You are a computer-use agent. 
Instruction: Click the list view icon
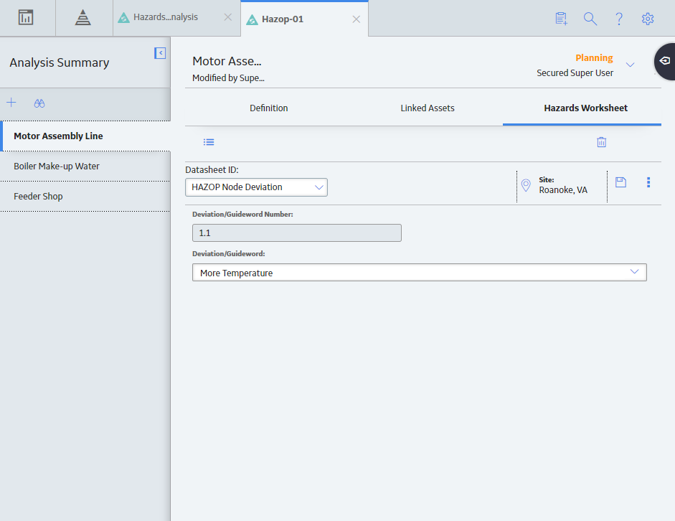[x=209, y=142]
